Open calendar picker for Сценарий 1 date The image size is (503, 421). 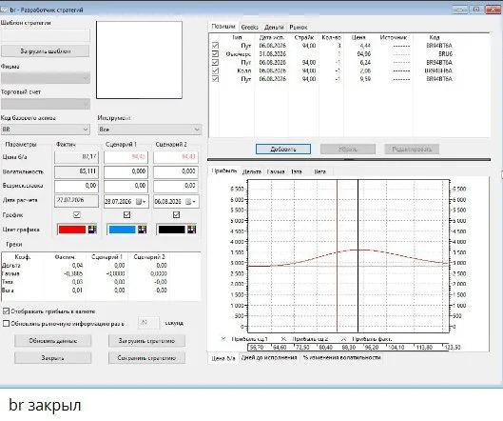(141, 202)
